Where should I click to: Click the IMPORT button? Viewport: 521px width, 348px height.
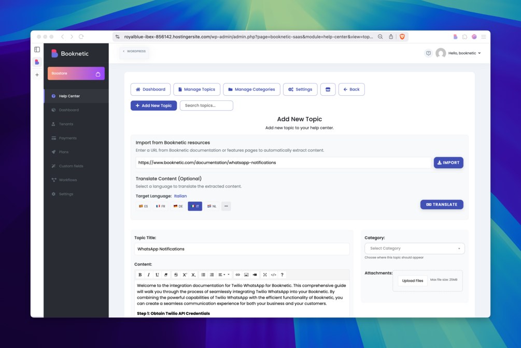pyautogui.click(x=448, y=163)
